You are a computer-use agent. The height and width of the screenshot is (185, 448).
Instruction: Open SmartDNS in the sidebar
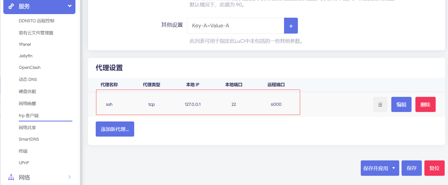pos(29,139)
